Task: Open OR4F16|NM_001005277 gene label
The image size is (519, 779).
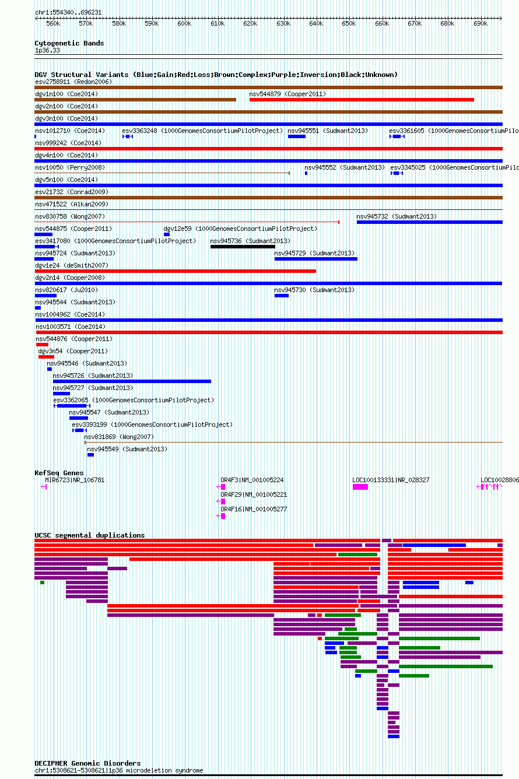Action: 254,509
